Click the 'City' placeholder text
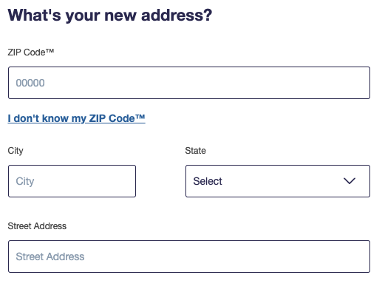This screenshot has width=385, height=292. click(25, 181)
